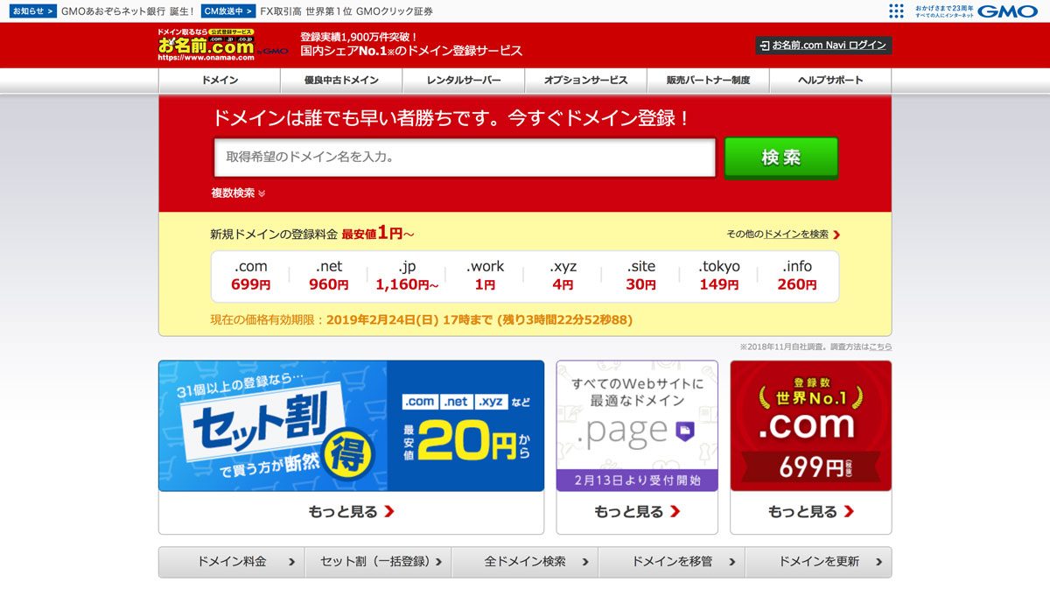Select the .com 699円 domain price
Image resolution: width=1050 pixels, height=596 pixels.
click(250, 276)
